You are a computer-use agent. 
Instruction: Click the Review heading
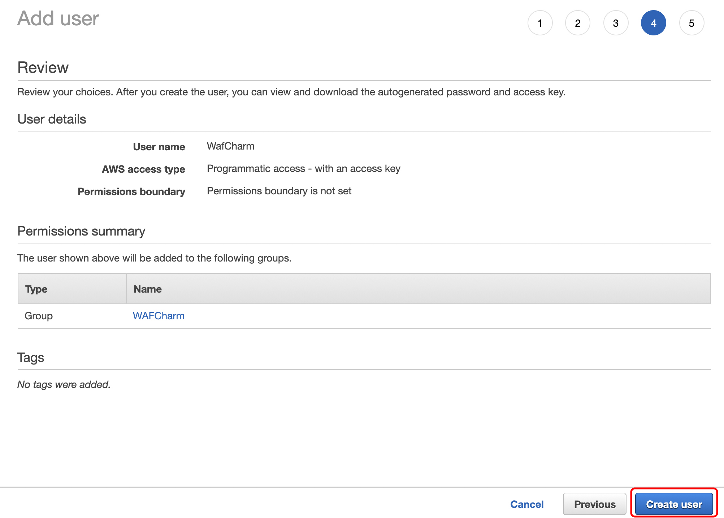[x=43, y=68]
